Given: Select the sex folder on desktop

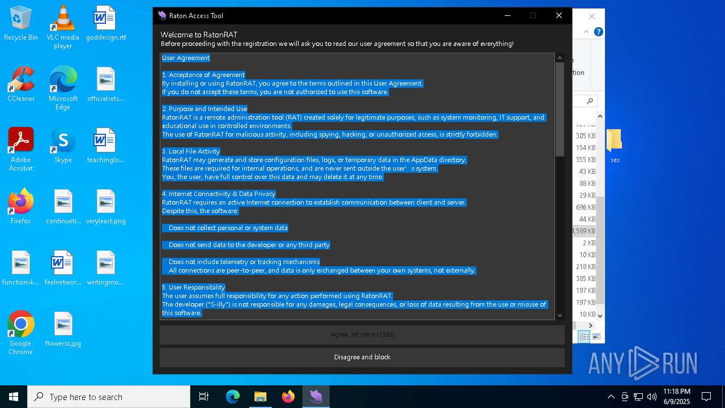Looking at the screenshot, I should pos(615,146).
